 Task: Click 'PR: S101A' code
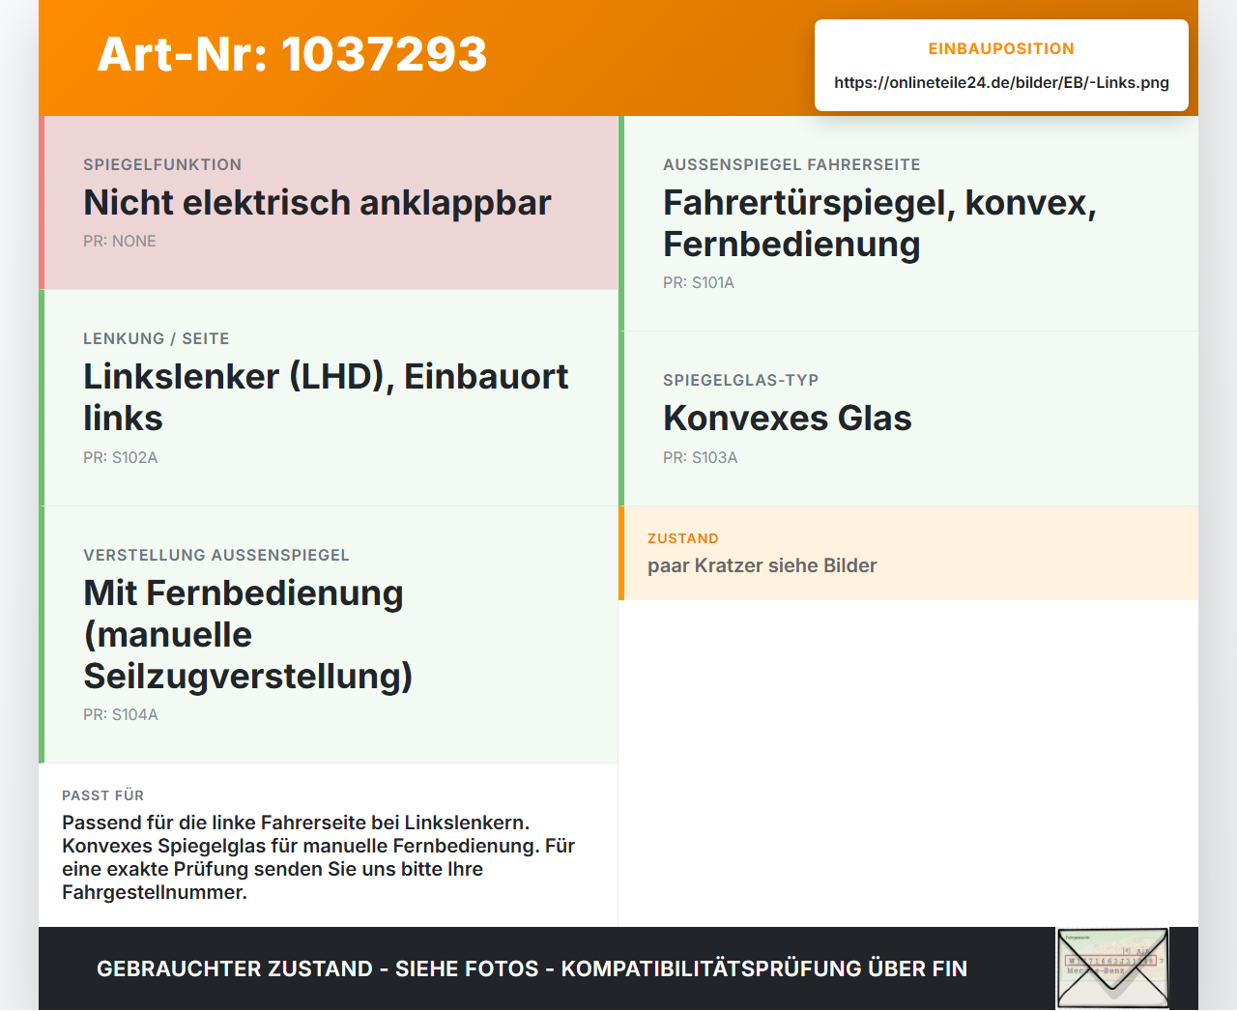coord(699,282)
